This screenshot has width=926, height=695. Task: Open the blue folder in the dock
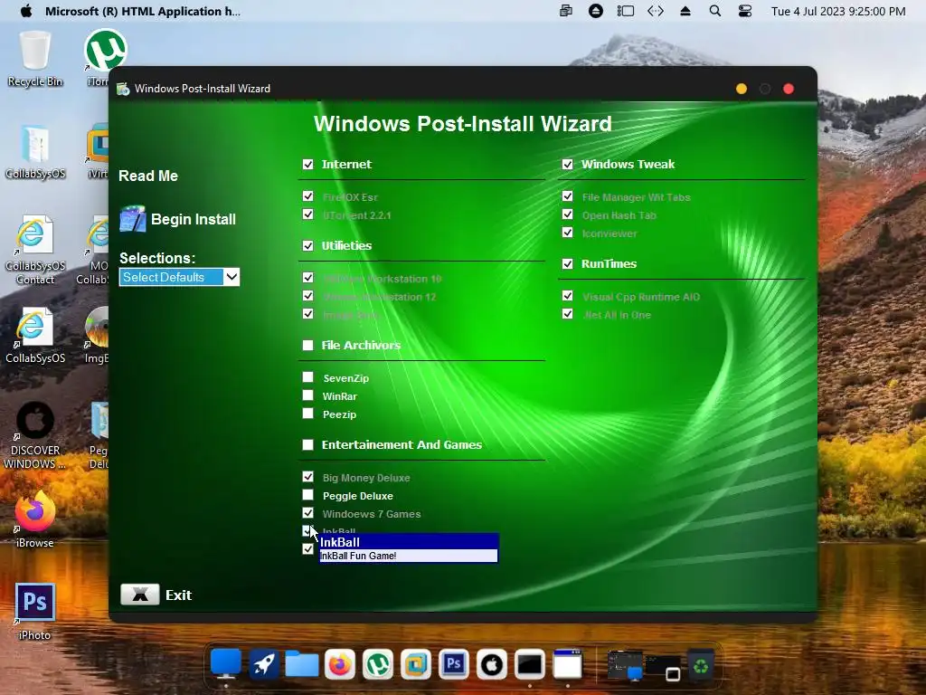302,664
